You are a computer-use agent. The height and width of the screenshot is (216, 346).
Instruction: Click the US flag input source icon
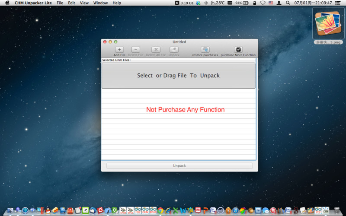click(271, 3)
